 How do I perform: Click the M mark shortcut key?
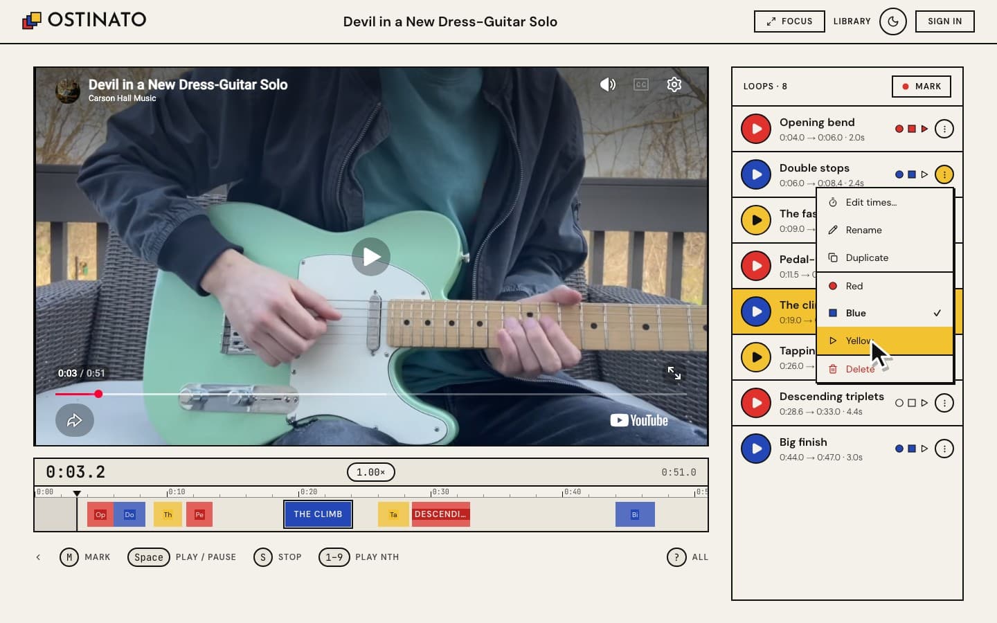(x=69, y=557)
